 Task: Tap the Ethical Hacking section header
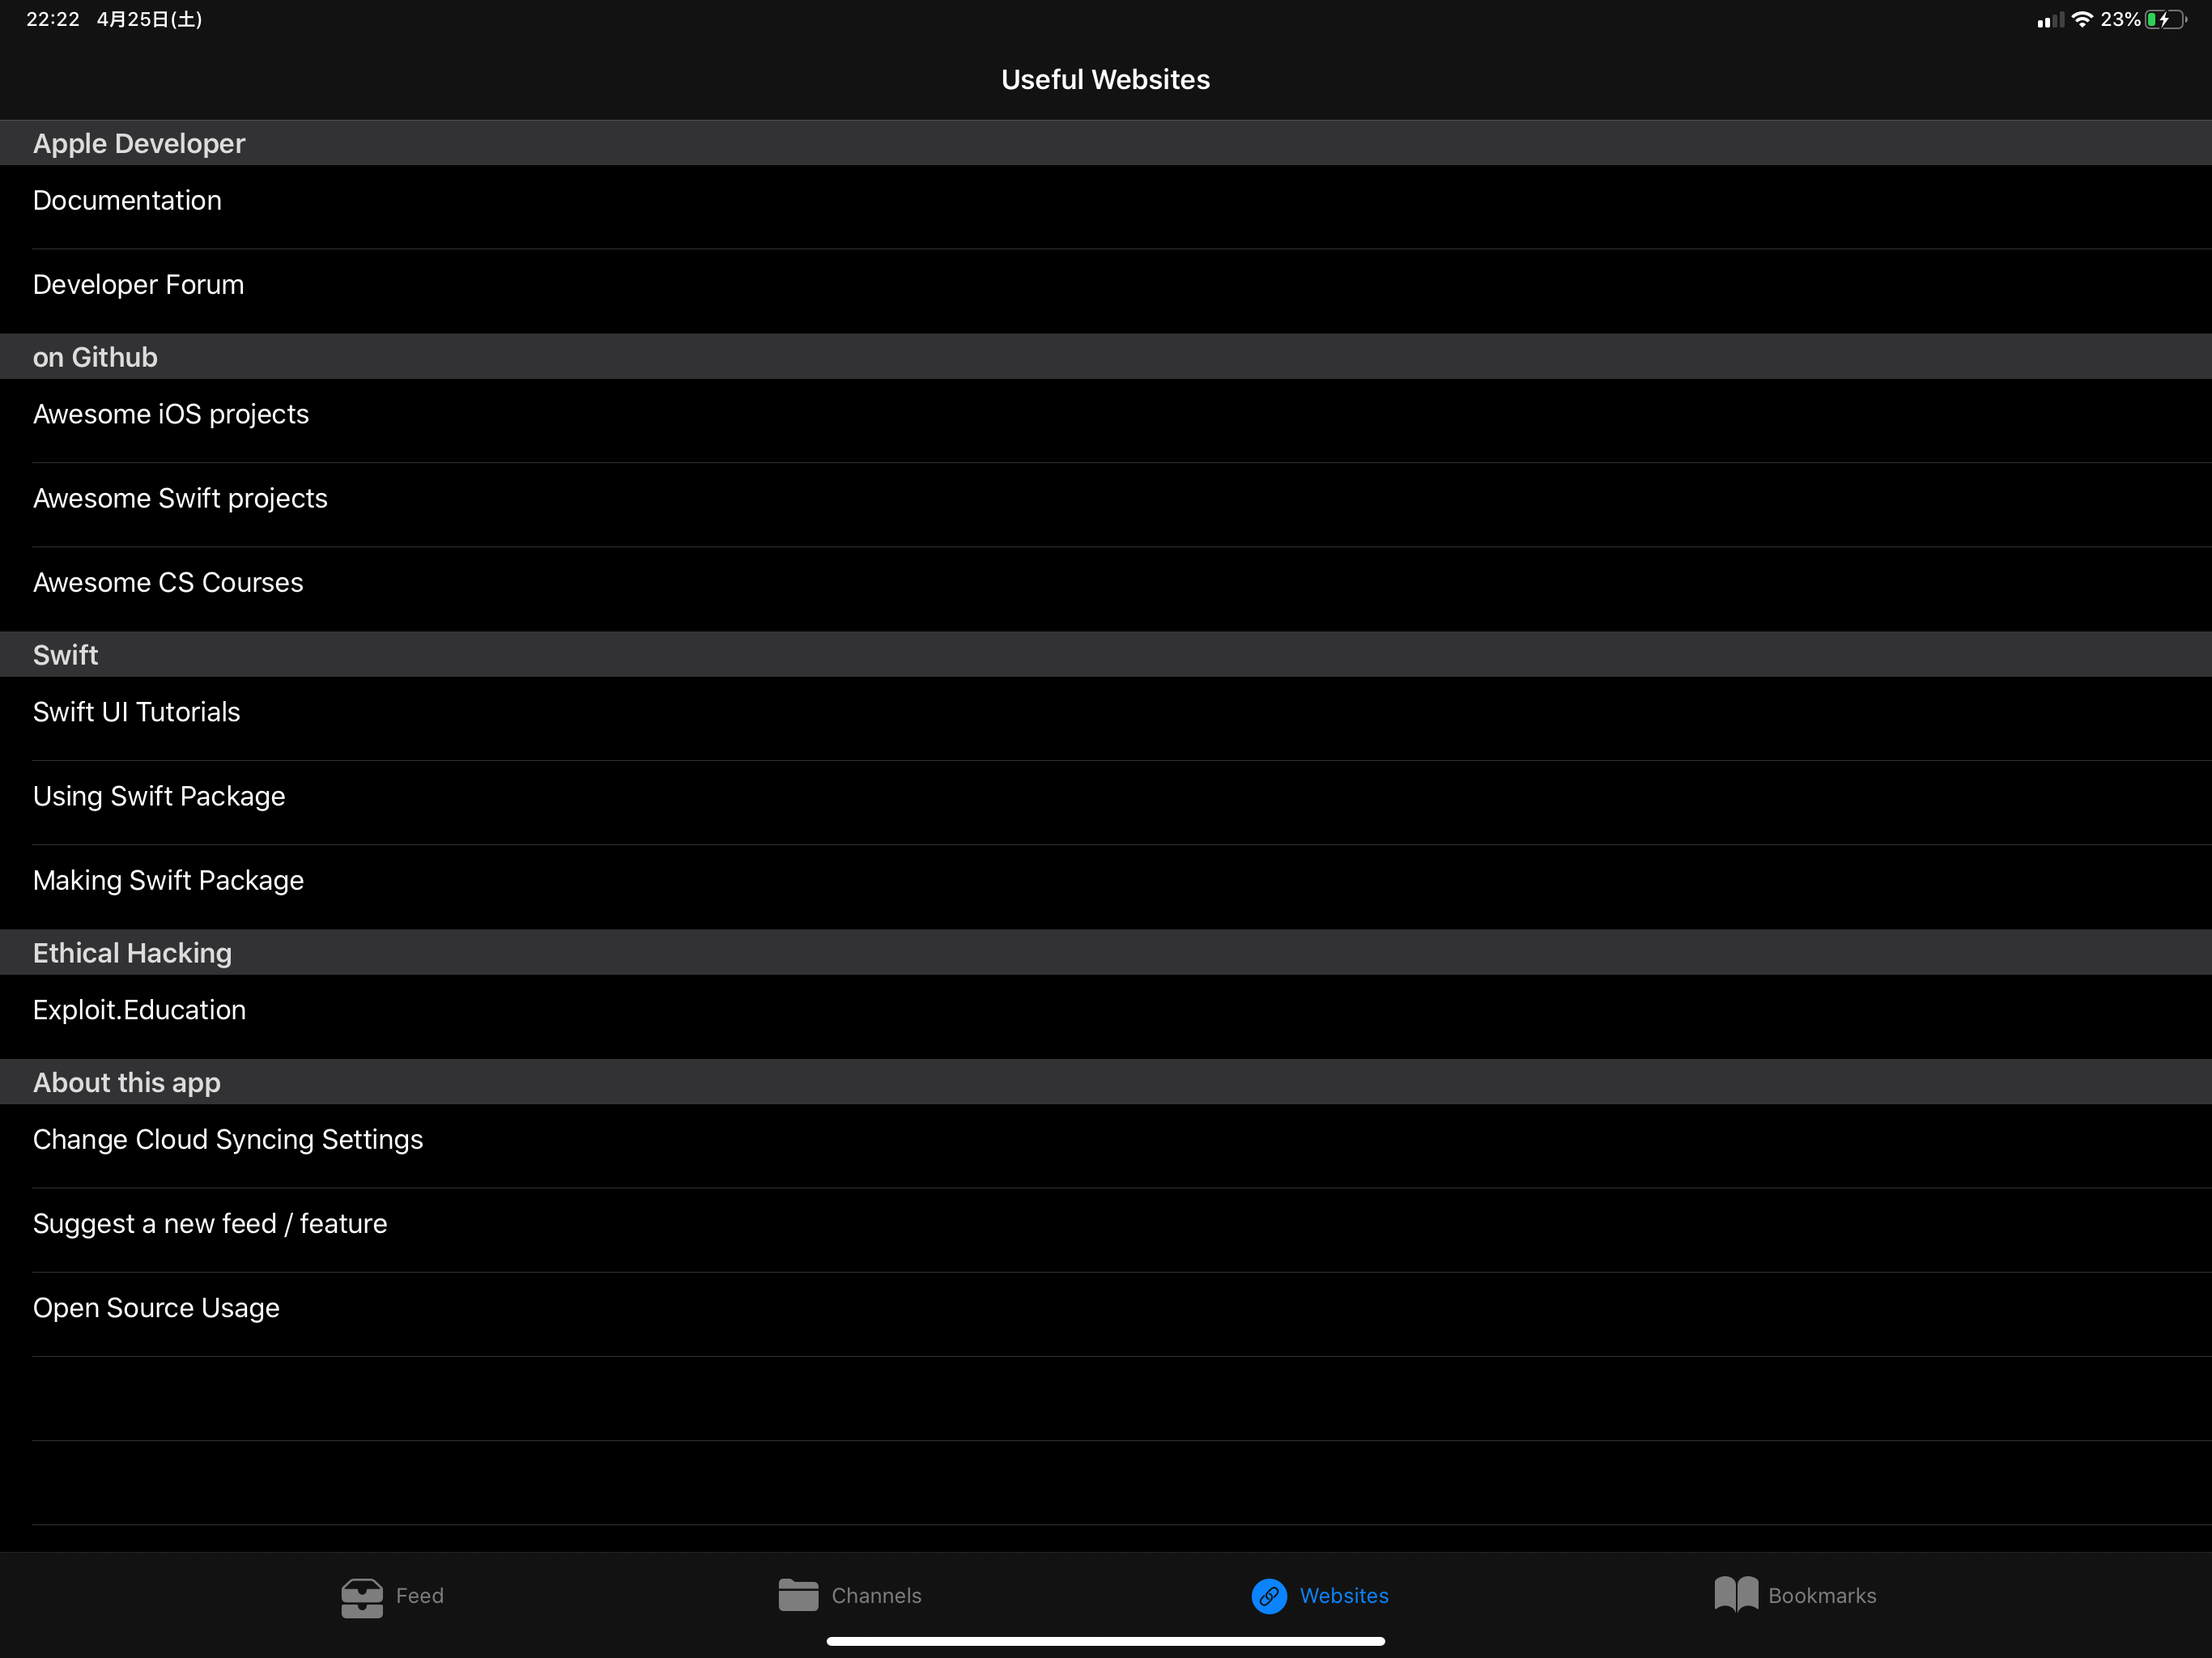[1106, 953]
